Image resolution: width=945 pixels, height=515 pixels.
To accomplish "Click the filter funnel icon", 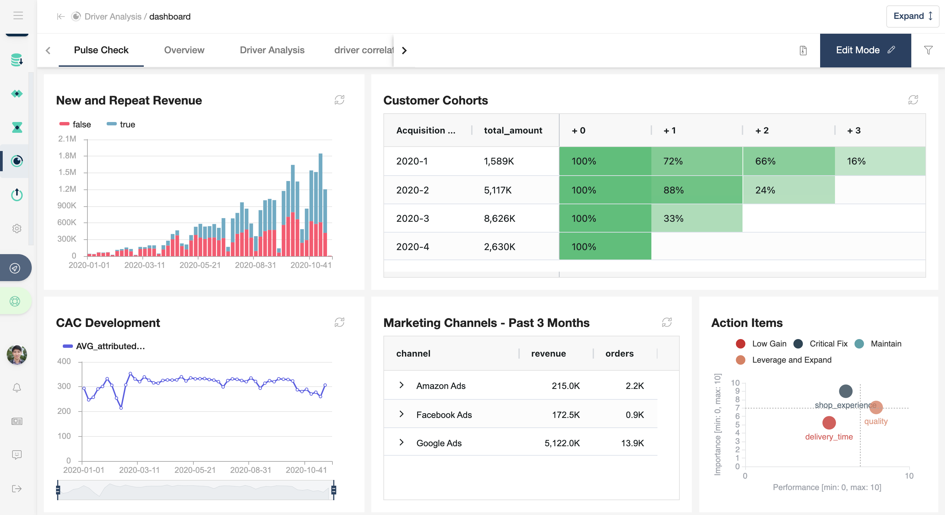I will tap(928, 50).
